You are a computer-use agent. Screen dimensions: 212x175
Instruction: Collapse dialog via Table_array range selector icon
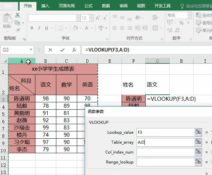[x=198, y=142]
